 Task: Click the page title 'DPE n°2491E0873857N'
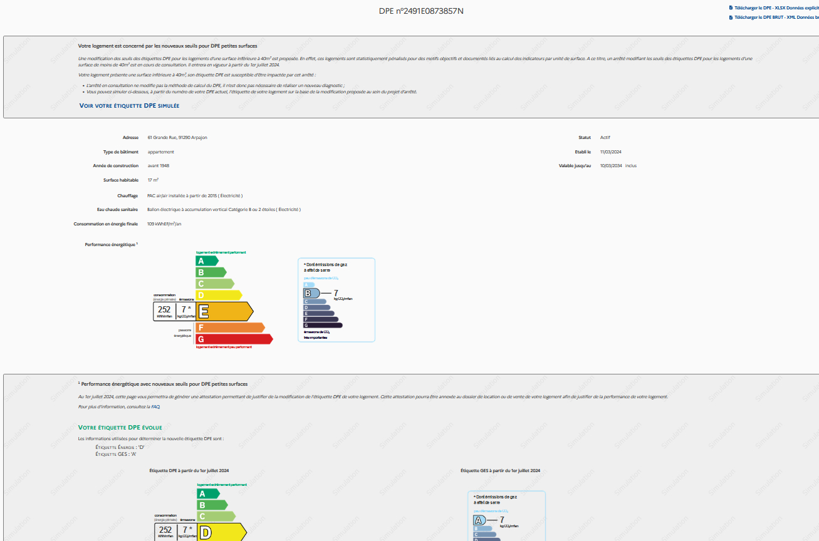(421, 11)
